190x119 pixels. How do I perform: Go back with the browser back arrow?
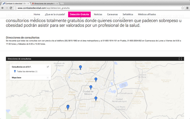[x=2, y=8]
